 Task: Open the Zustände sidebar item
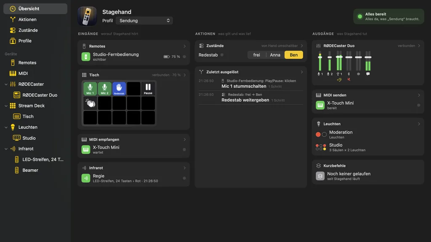pyautogui.click(x=35, y=30)
